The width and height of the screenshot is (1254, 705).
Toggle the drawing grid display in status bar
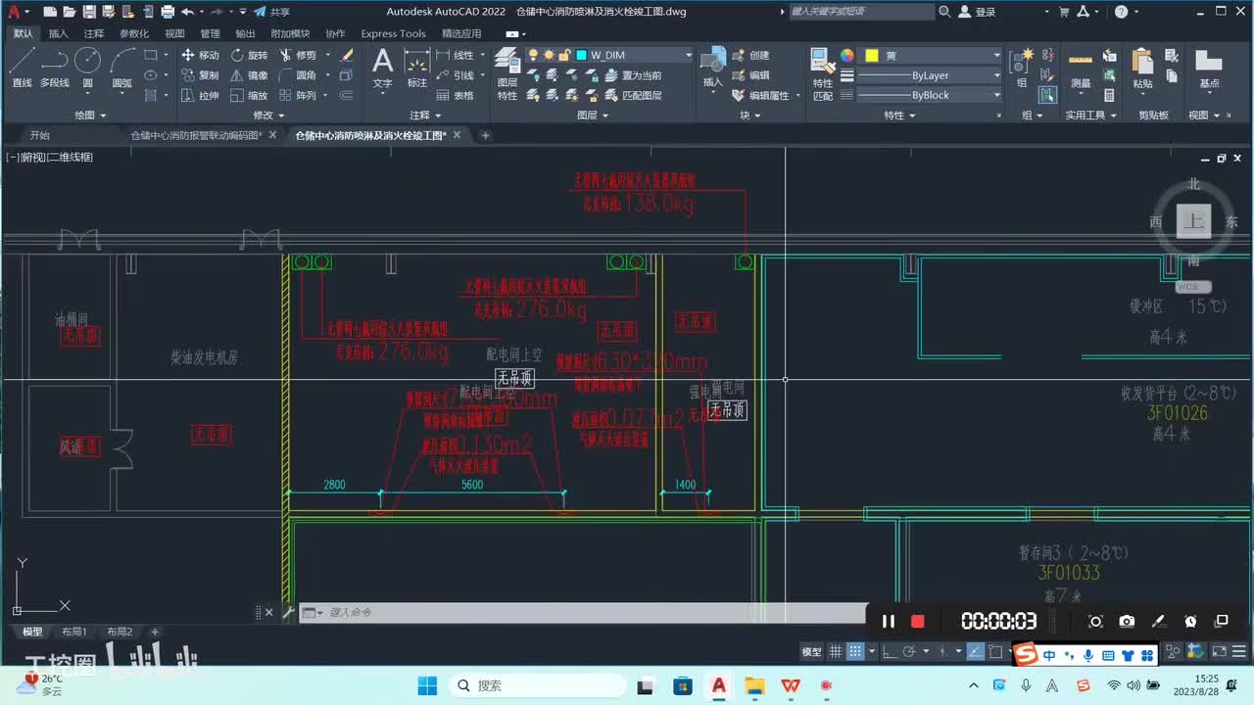click(836, 651)
